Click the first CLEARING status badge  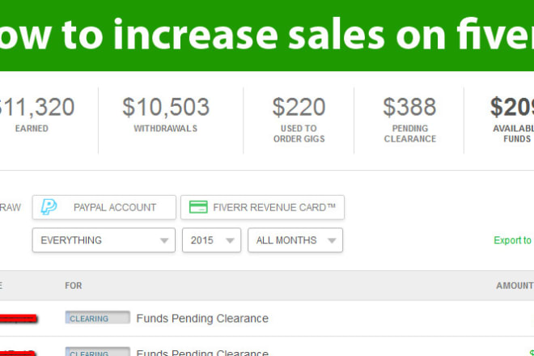coord(97,319)
